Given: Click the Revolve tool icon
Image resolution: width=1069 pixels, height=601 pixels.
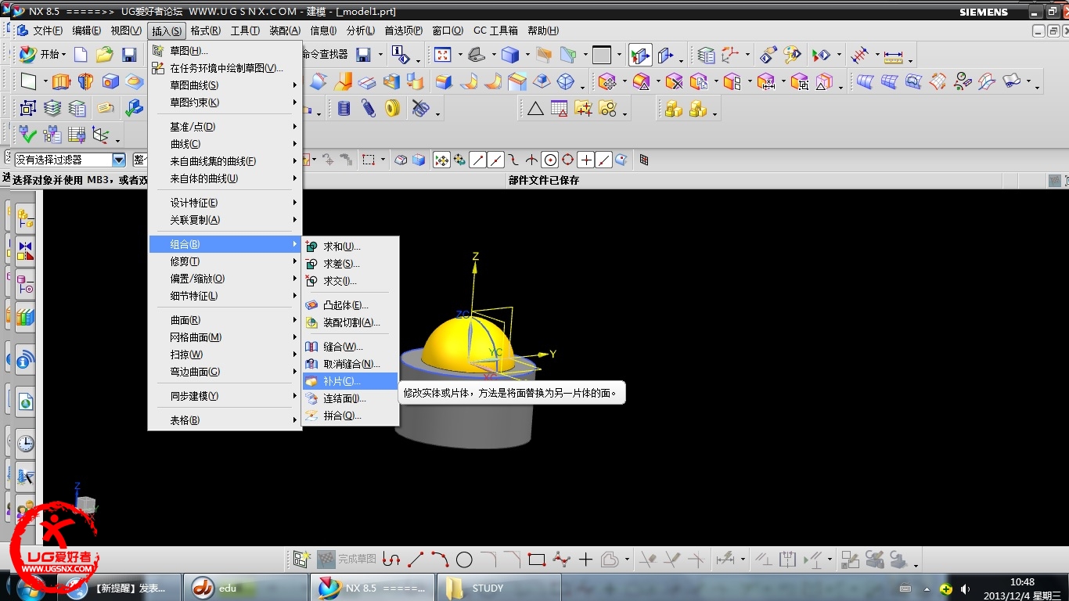Looking at the screenshot, I should [86, 81].
